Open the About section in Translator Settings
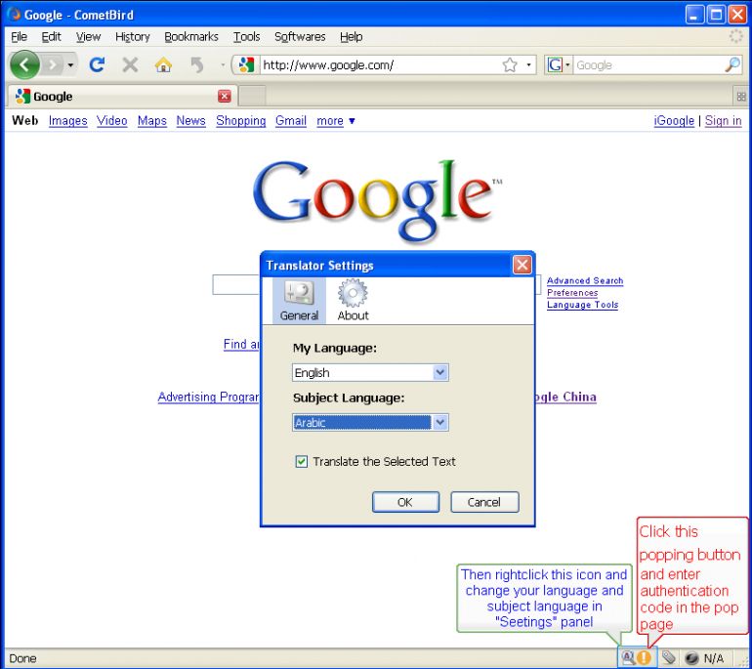Image resolution: width=752 pixels, height=669 pixels. (353, 300)
